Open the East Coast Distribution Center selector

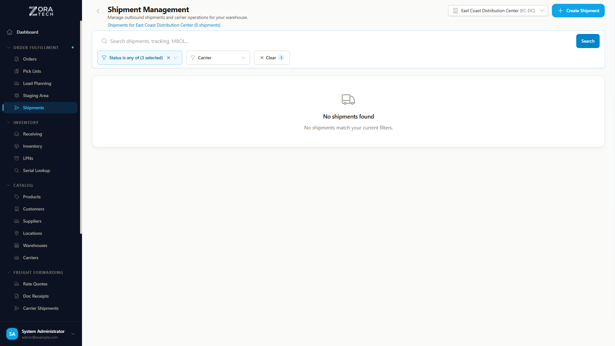[498, 11]
